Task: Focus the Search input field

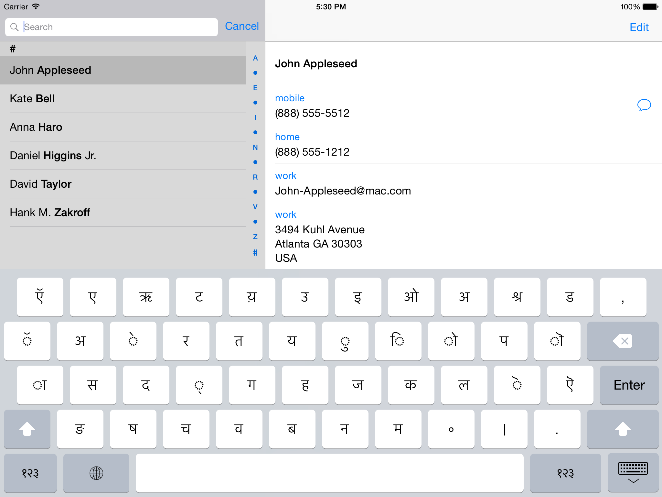Action: [x=112, y=27]
